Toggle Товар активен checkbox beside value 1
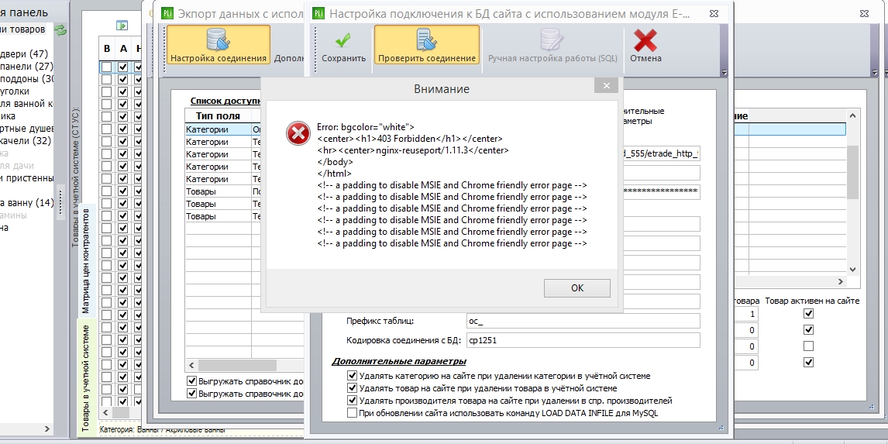The height and width of the screenshot is (444, 888). pyautogui.click(x=808, y=314)
